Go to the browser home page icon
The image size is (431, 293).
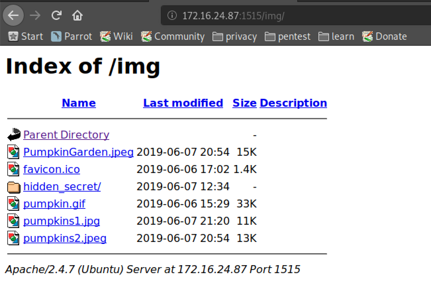tap(77, 15)
